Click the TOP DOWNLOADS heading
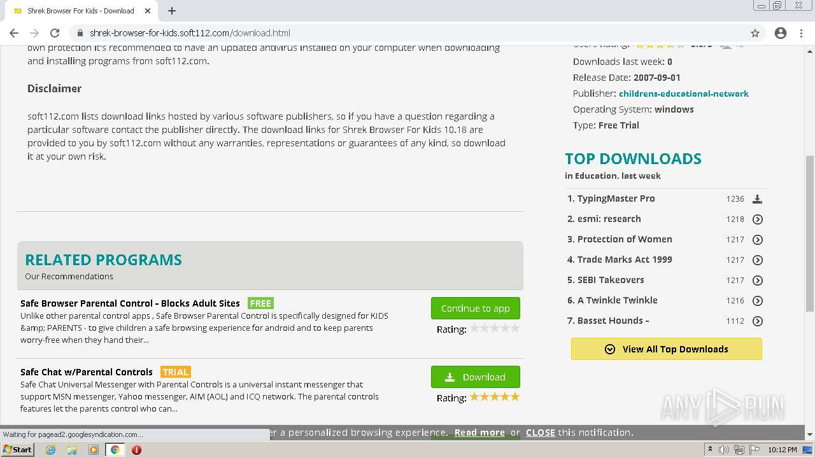This screenshot has width=815, height=458. click(633, 158)
